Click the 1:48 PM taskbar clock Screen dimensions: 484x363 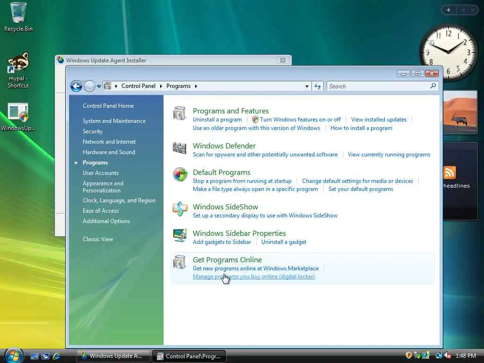[x=466, y=356]
